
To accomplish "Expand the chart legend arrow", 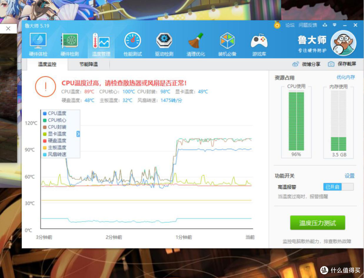I will (78, 134).
